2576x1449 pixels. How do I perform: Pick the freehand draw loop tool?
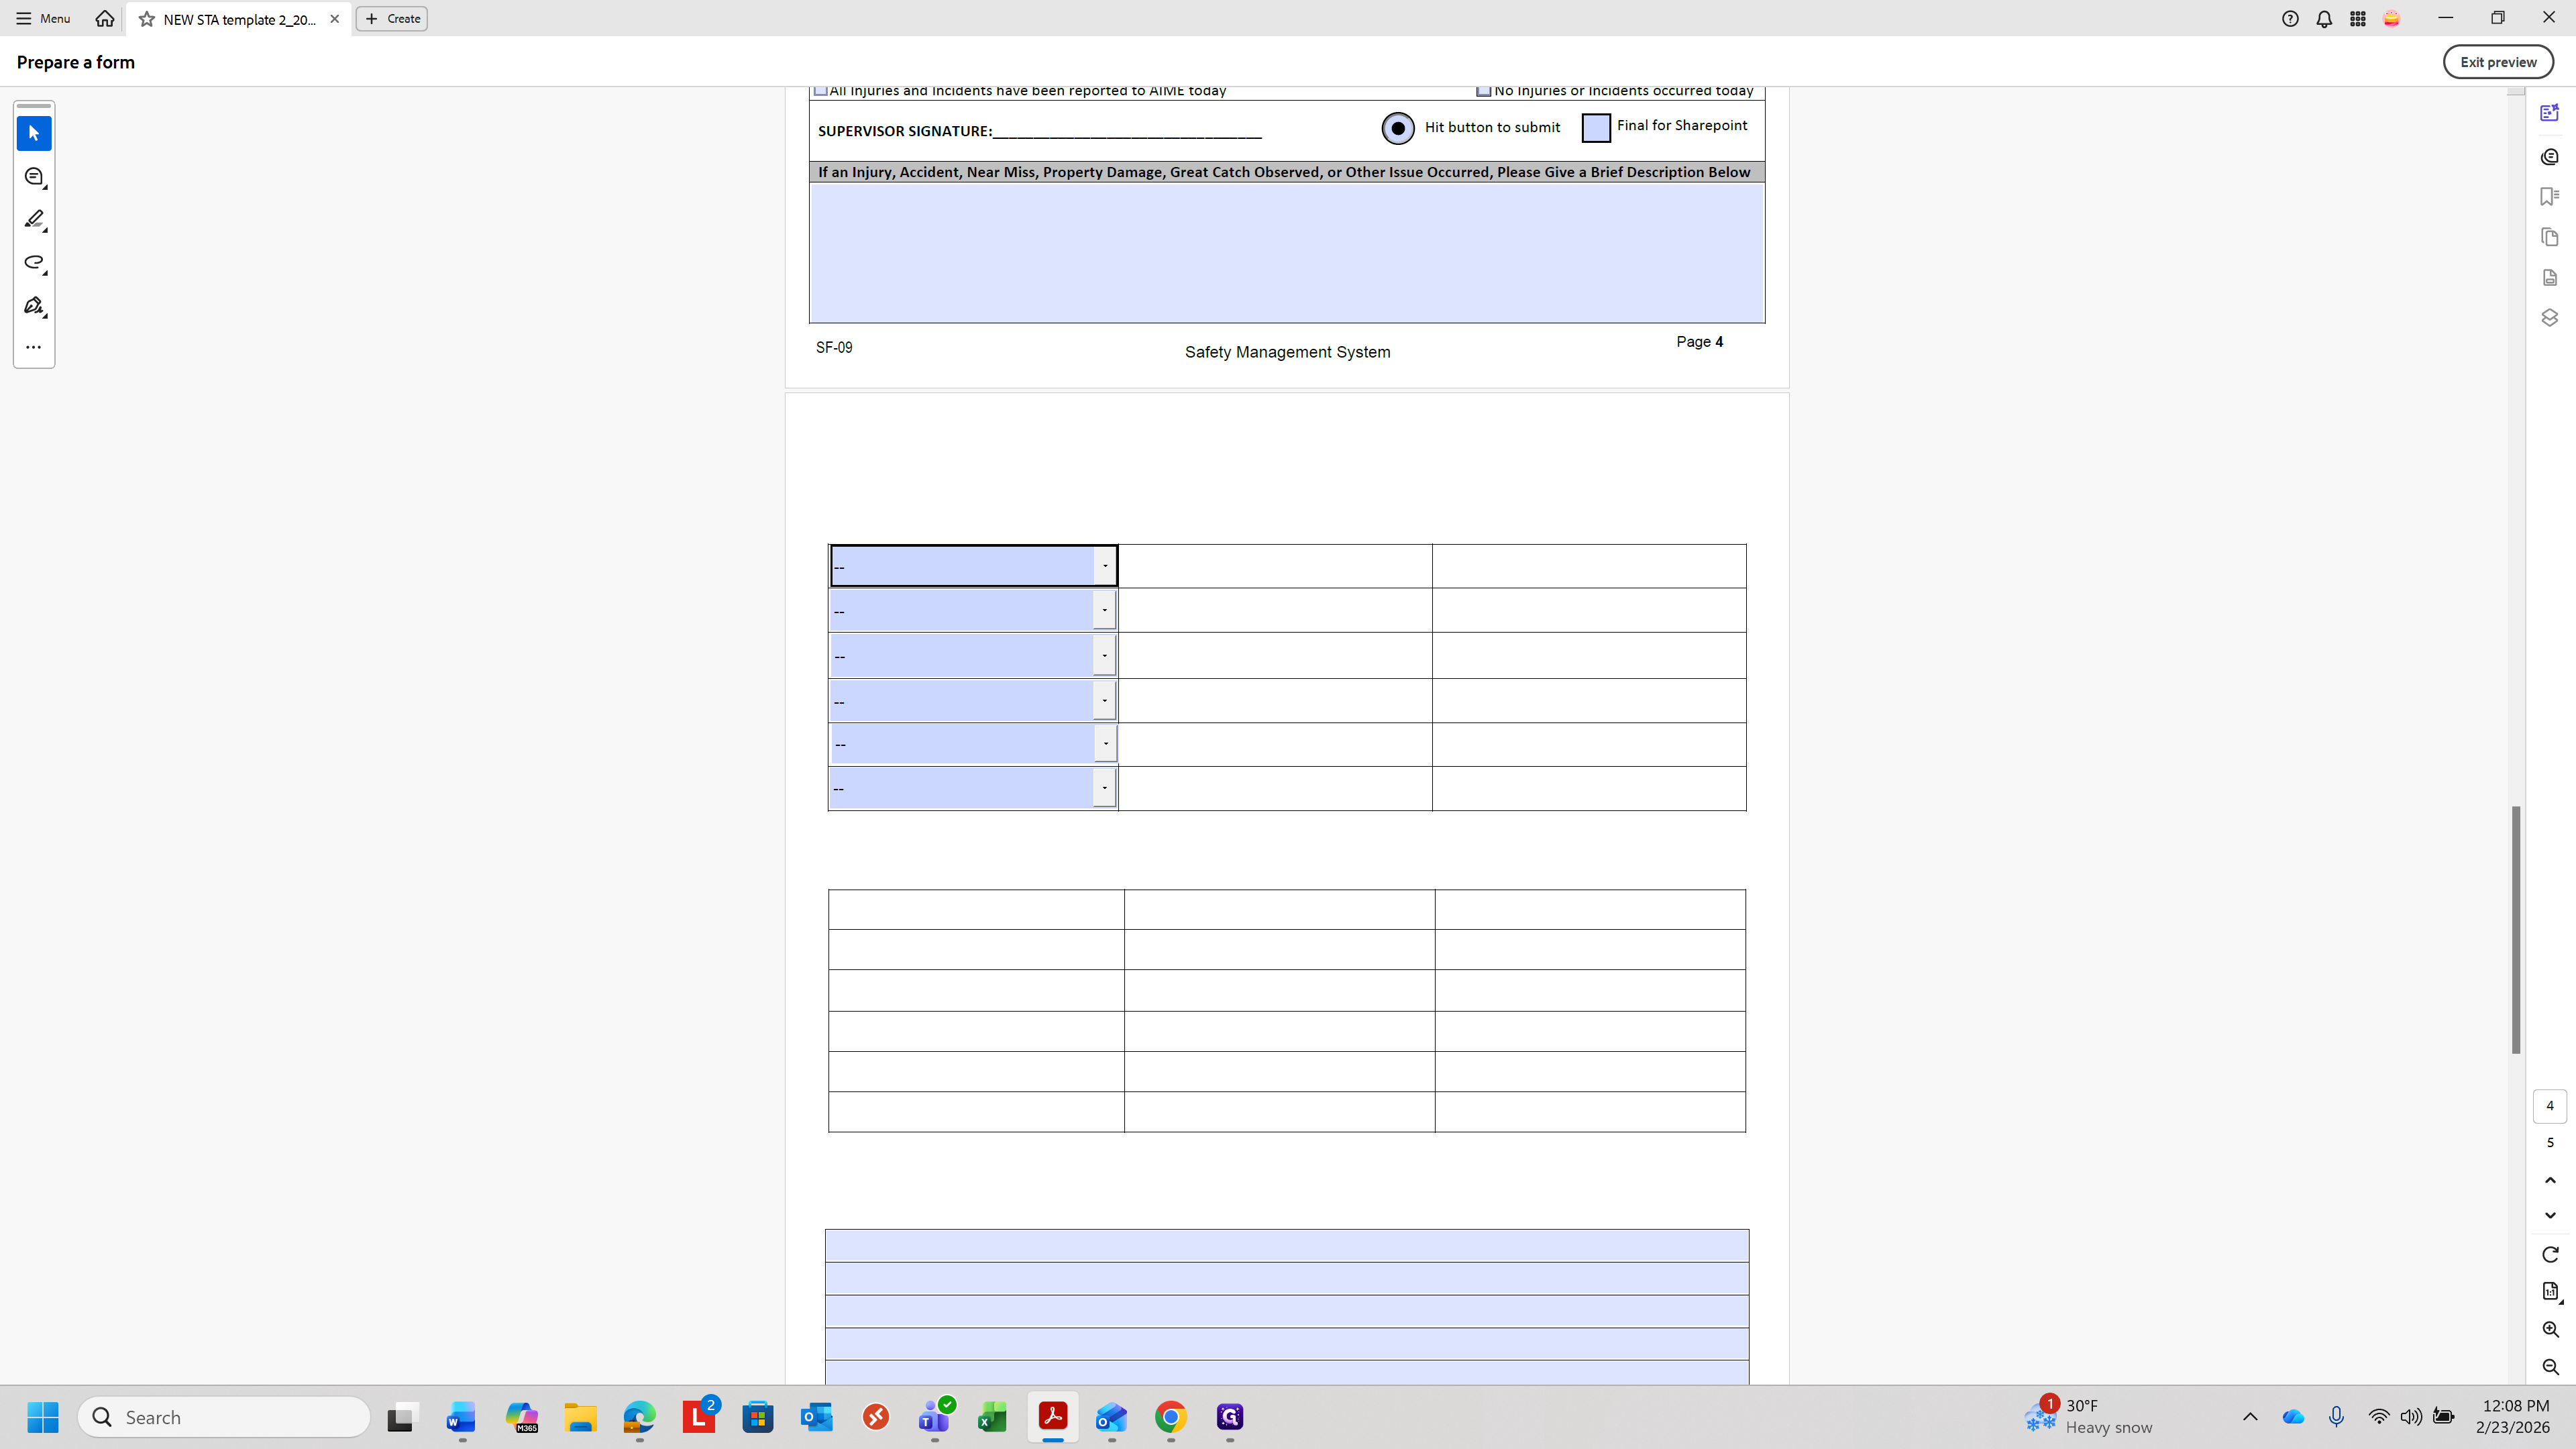click(34, 262)
